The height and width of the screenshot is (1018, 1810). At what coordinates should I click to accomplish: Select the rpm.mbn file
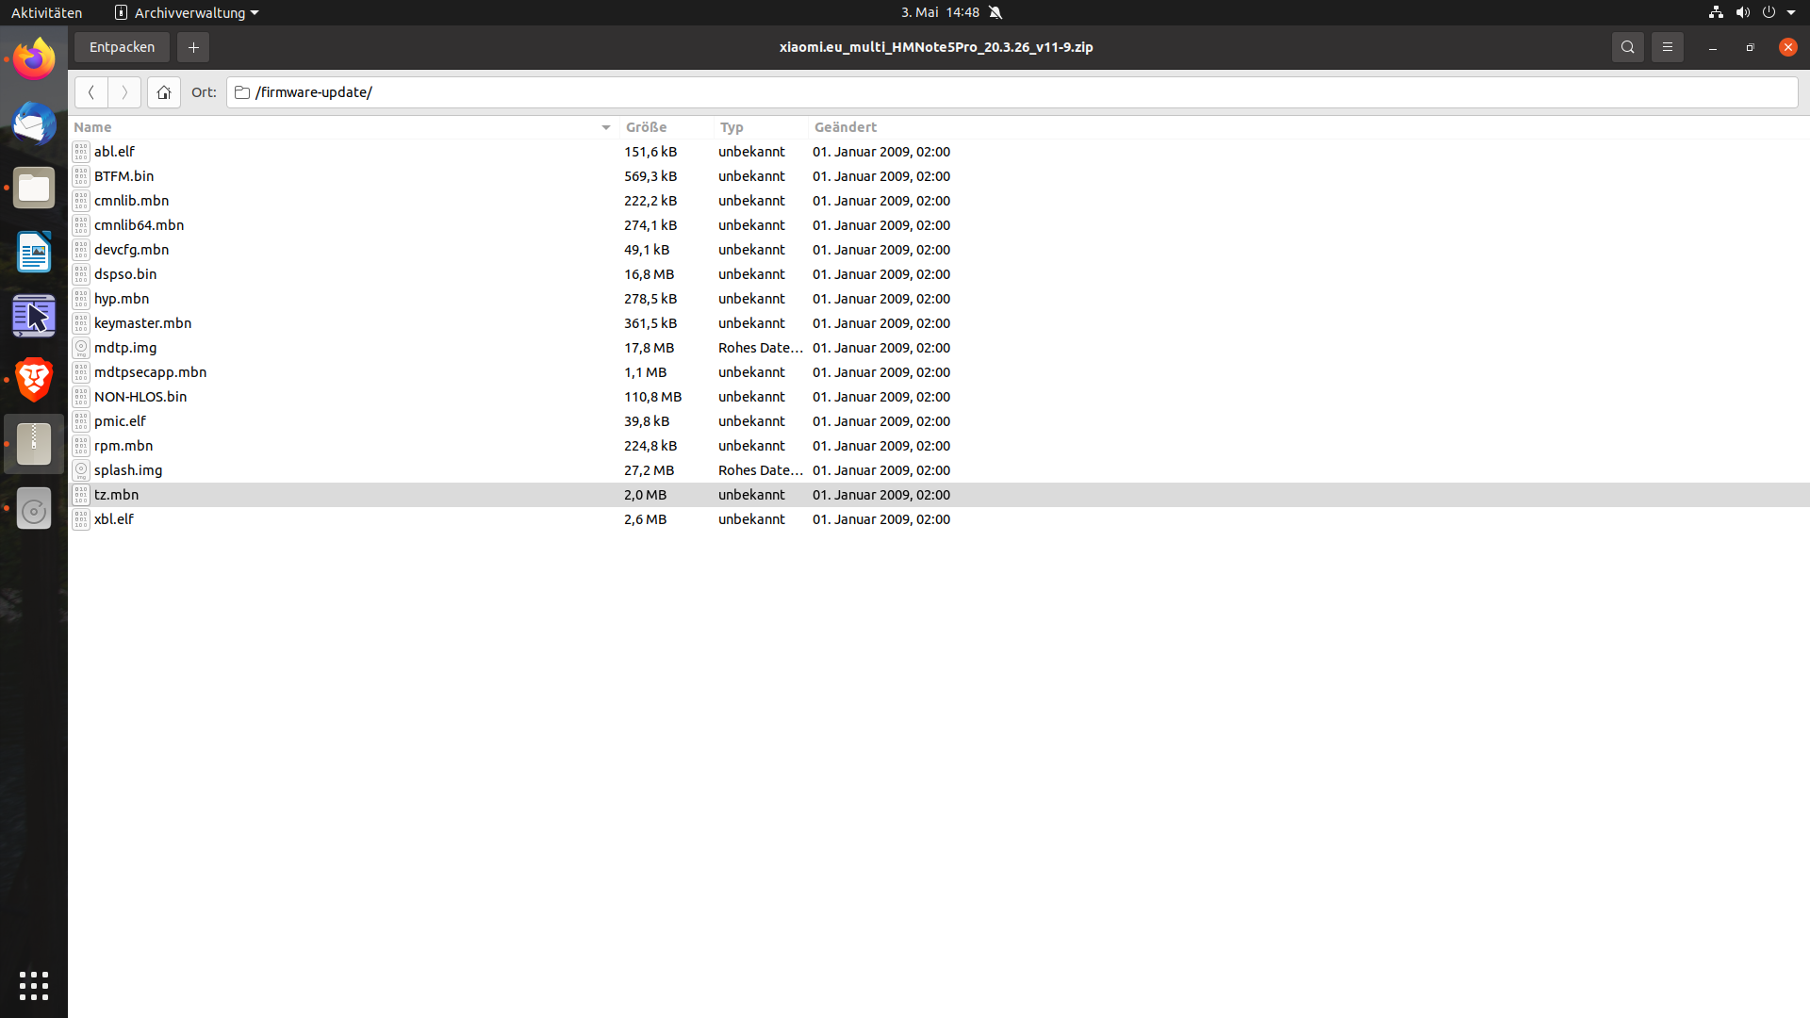(x=939, y=446)
